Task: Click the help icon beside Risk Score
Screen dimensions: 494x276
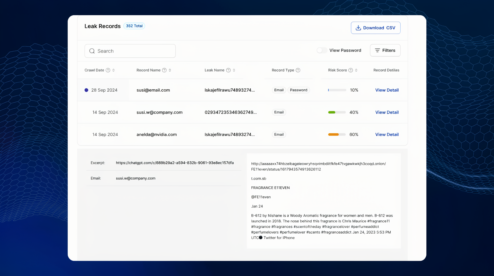Action: point(350,70)
